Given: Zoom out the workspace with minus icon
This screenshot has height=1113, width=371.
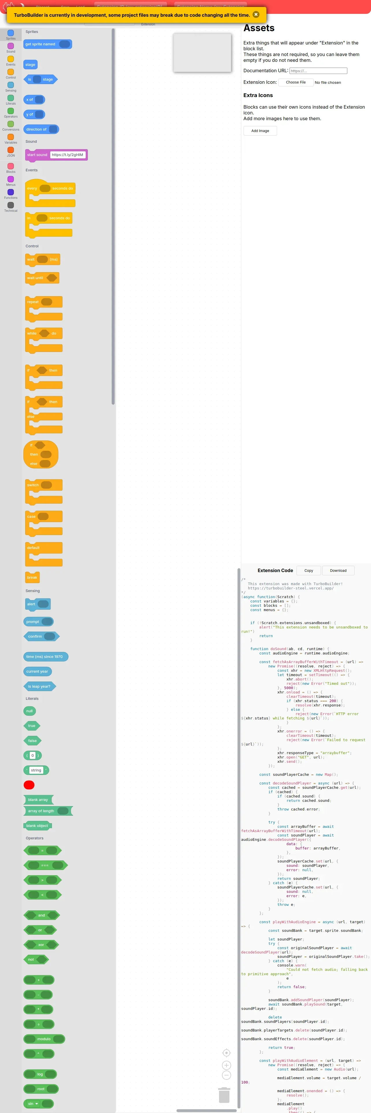Looking at the screenshot, I should (x=226, y=1075).
